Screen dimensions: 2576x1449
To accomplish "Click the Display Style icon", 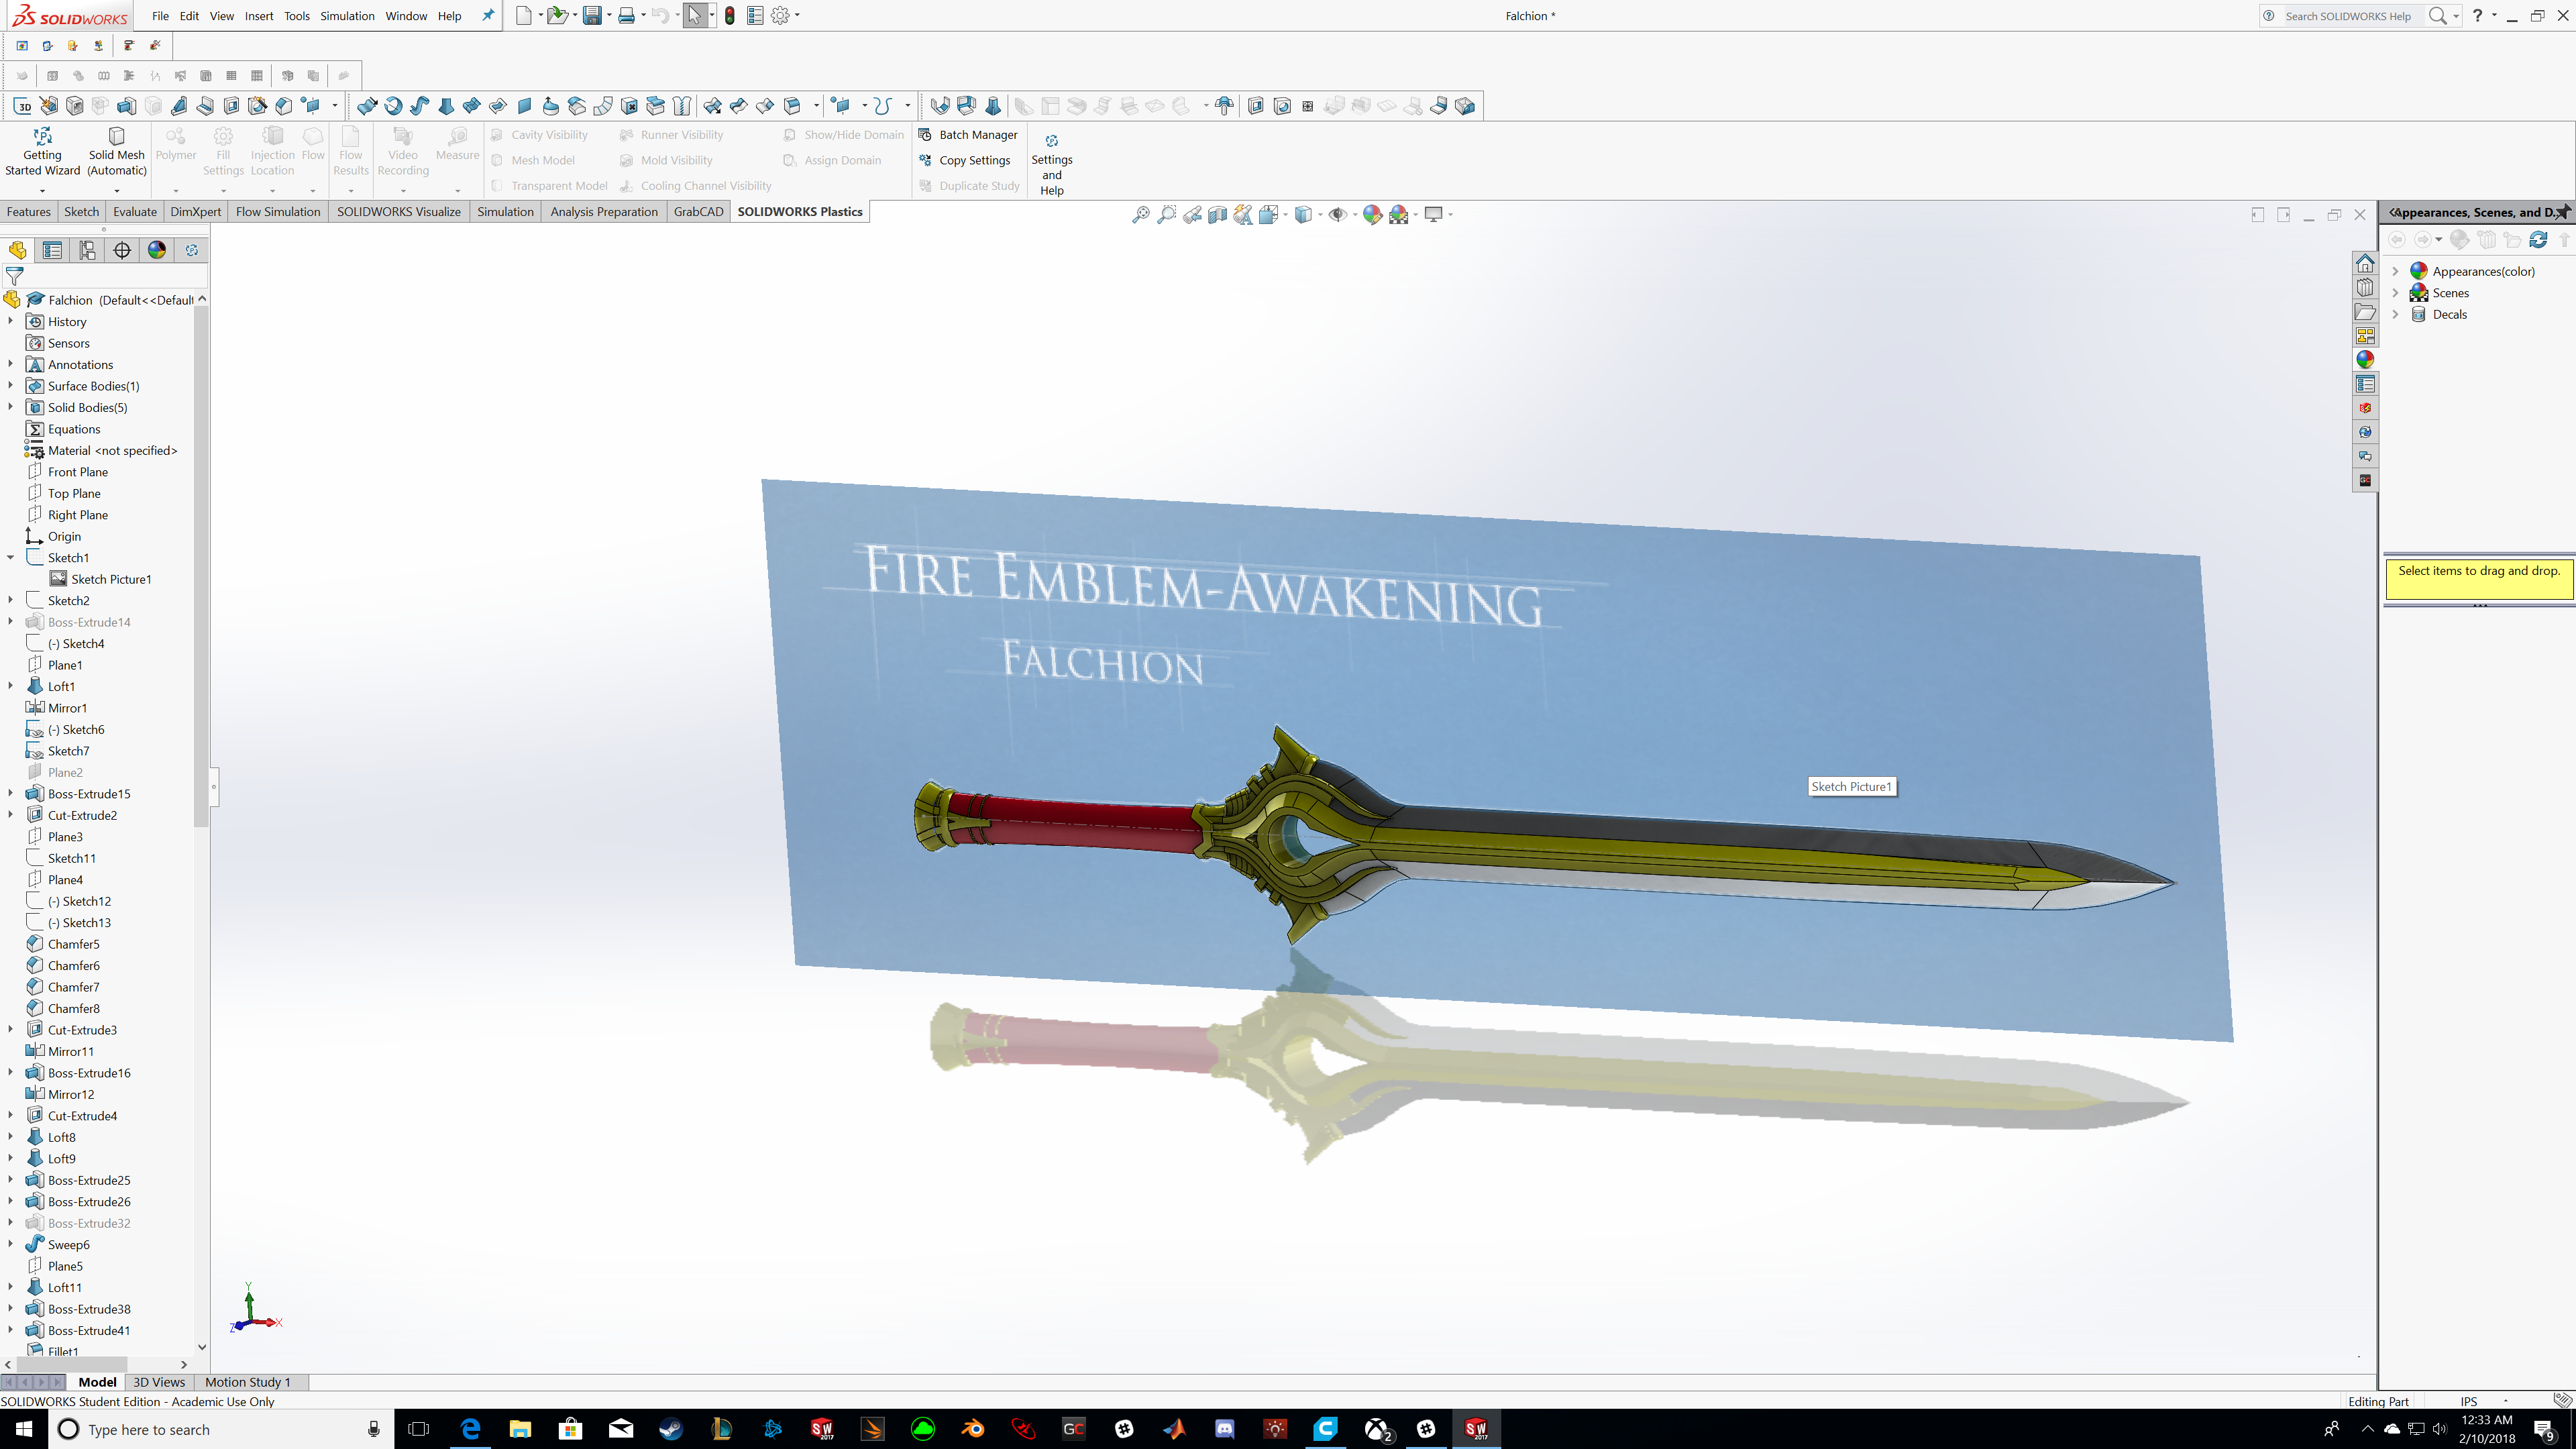I will tap(1303, 214).
